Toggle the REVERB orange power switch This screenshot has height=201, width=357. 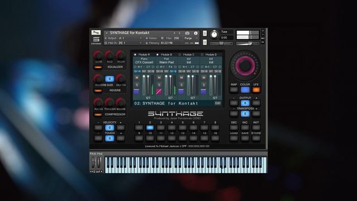point(98,90)
